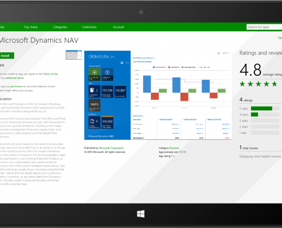Click the "Ratings and reviews" heading
Image resolution: width=282 pixels, height=228 pixels.
click(x=261, y=53)
